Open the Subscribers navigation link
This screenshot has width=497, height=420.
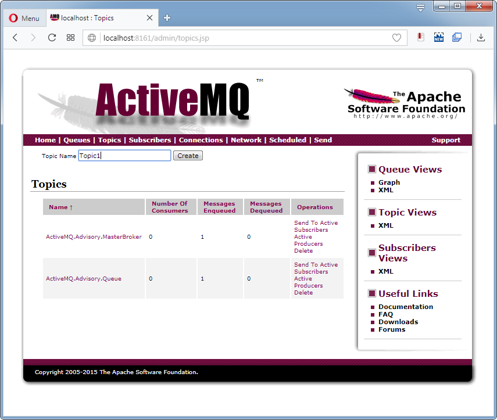pos(150,140)
